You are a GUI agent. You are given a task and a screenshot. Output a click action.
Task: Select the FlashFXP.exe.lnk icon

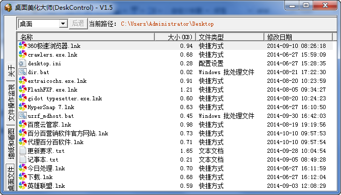click(23, 90)
